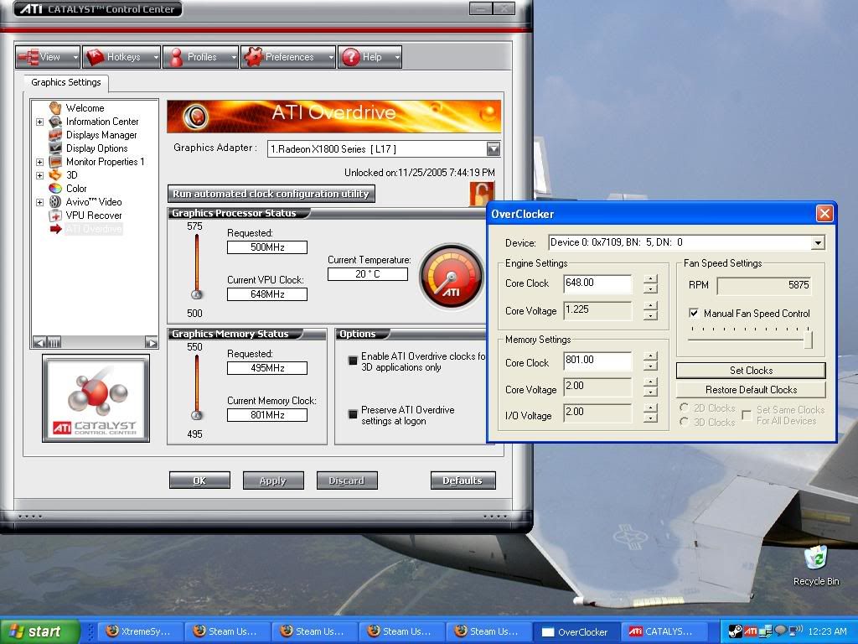Click the Discard button
Image resolution: width=858 pixels, height=644 pixels.
[x=347, y=480]
